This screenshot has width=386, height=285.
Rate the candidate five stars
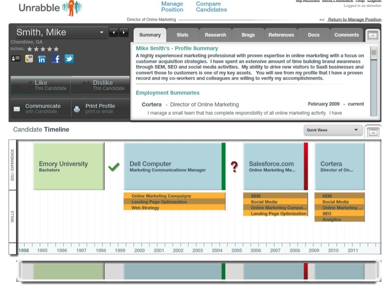coord(56,49)
